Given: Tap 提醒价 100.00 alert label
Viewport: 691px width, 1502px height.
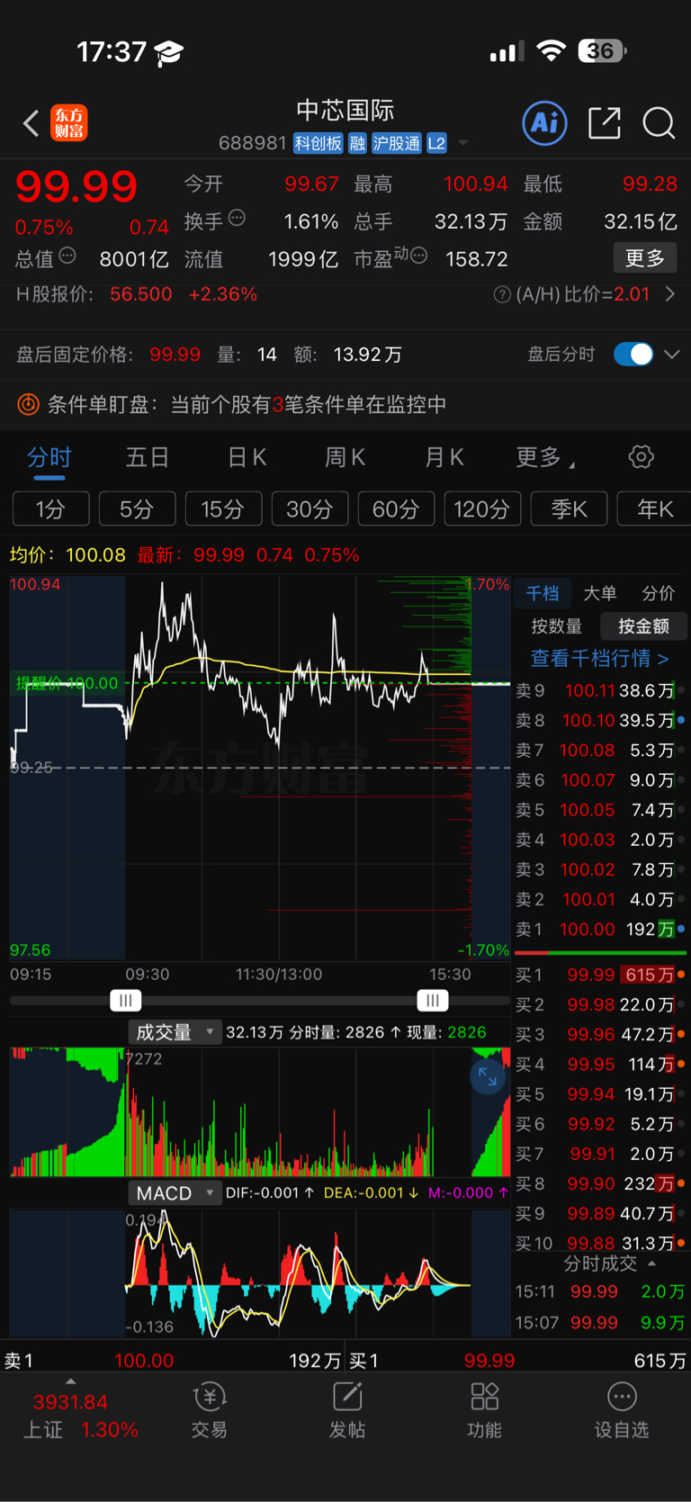Looking at the screenshot, I should [x=67, y=683].
